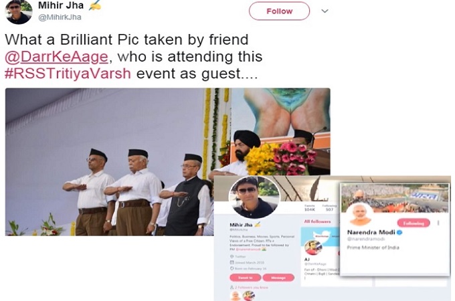
Task: Click the Message button on profile
Action: coord(278,278)
